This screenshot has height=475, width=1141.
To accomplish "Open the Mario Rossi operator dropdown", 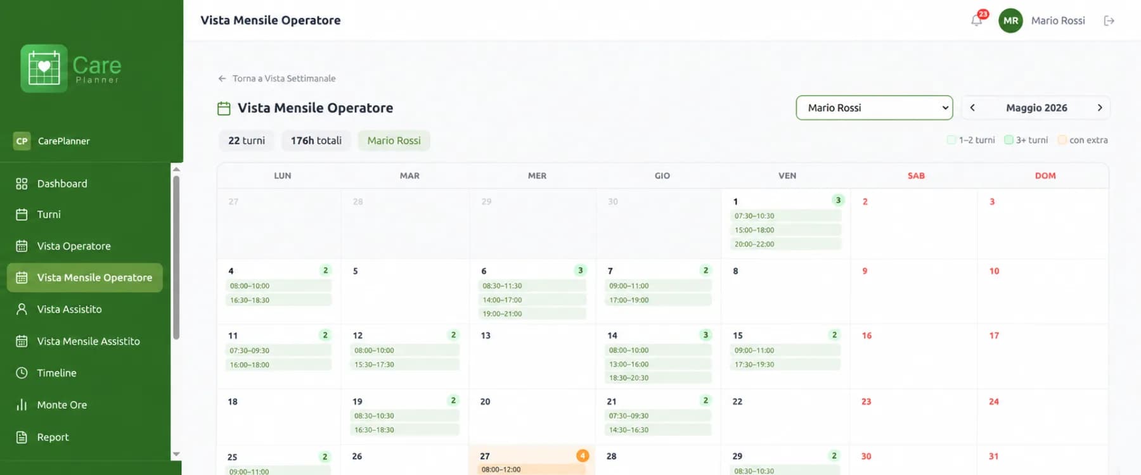I will (874, 108).
